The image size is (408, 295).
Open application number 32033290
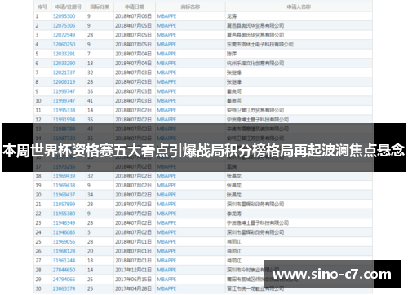pyautogui.click(x=64, y=64)
